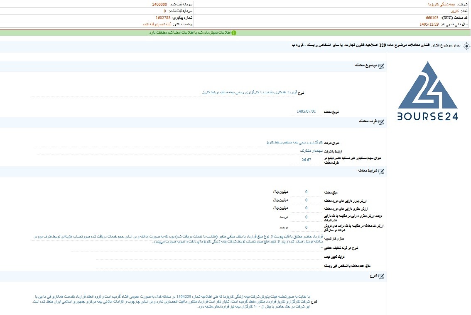Click the label شماره پیگیری
The height and width of the screenshot is (315, 471).
point(182,18)
